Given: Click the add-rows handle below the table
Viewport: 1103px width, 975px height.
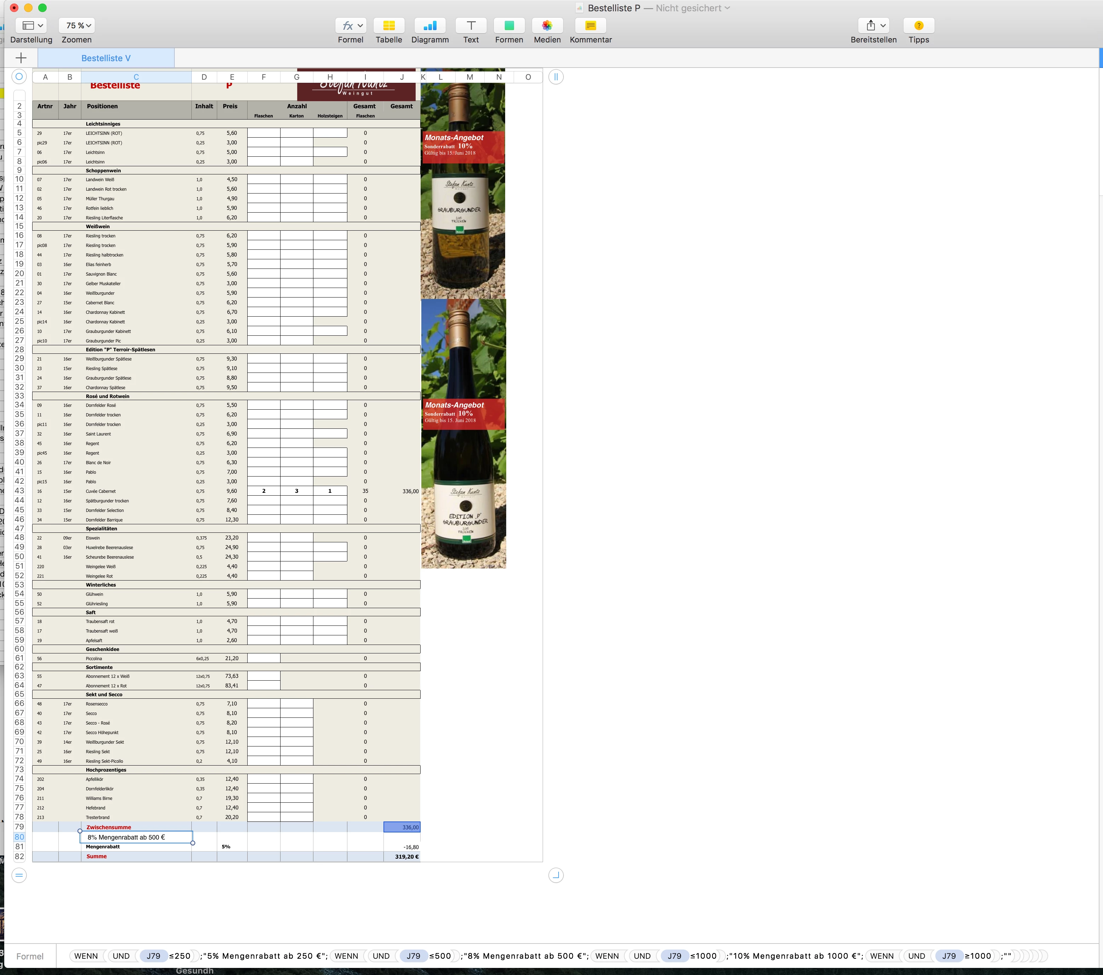Looking at the screenshot, I should 19,875.
